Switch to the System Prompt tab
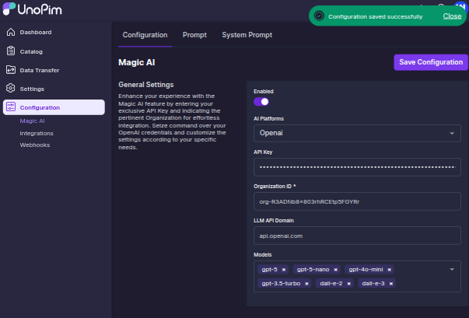 (x=247, y=35)
